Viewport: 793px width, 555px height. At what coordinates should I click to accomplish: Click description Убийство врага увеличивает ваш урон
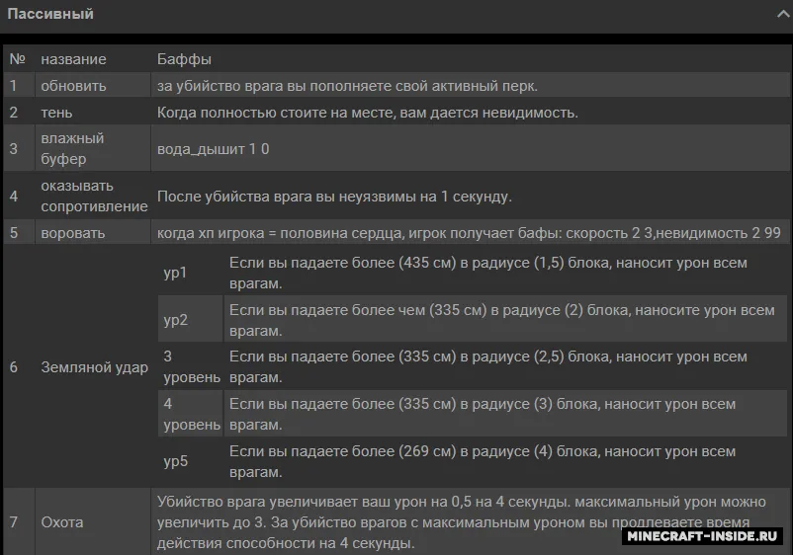[x=461, y=522]
